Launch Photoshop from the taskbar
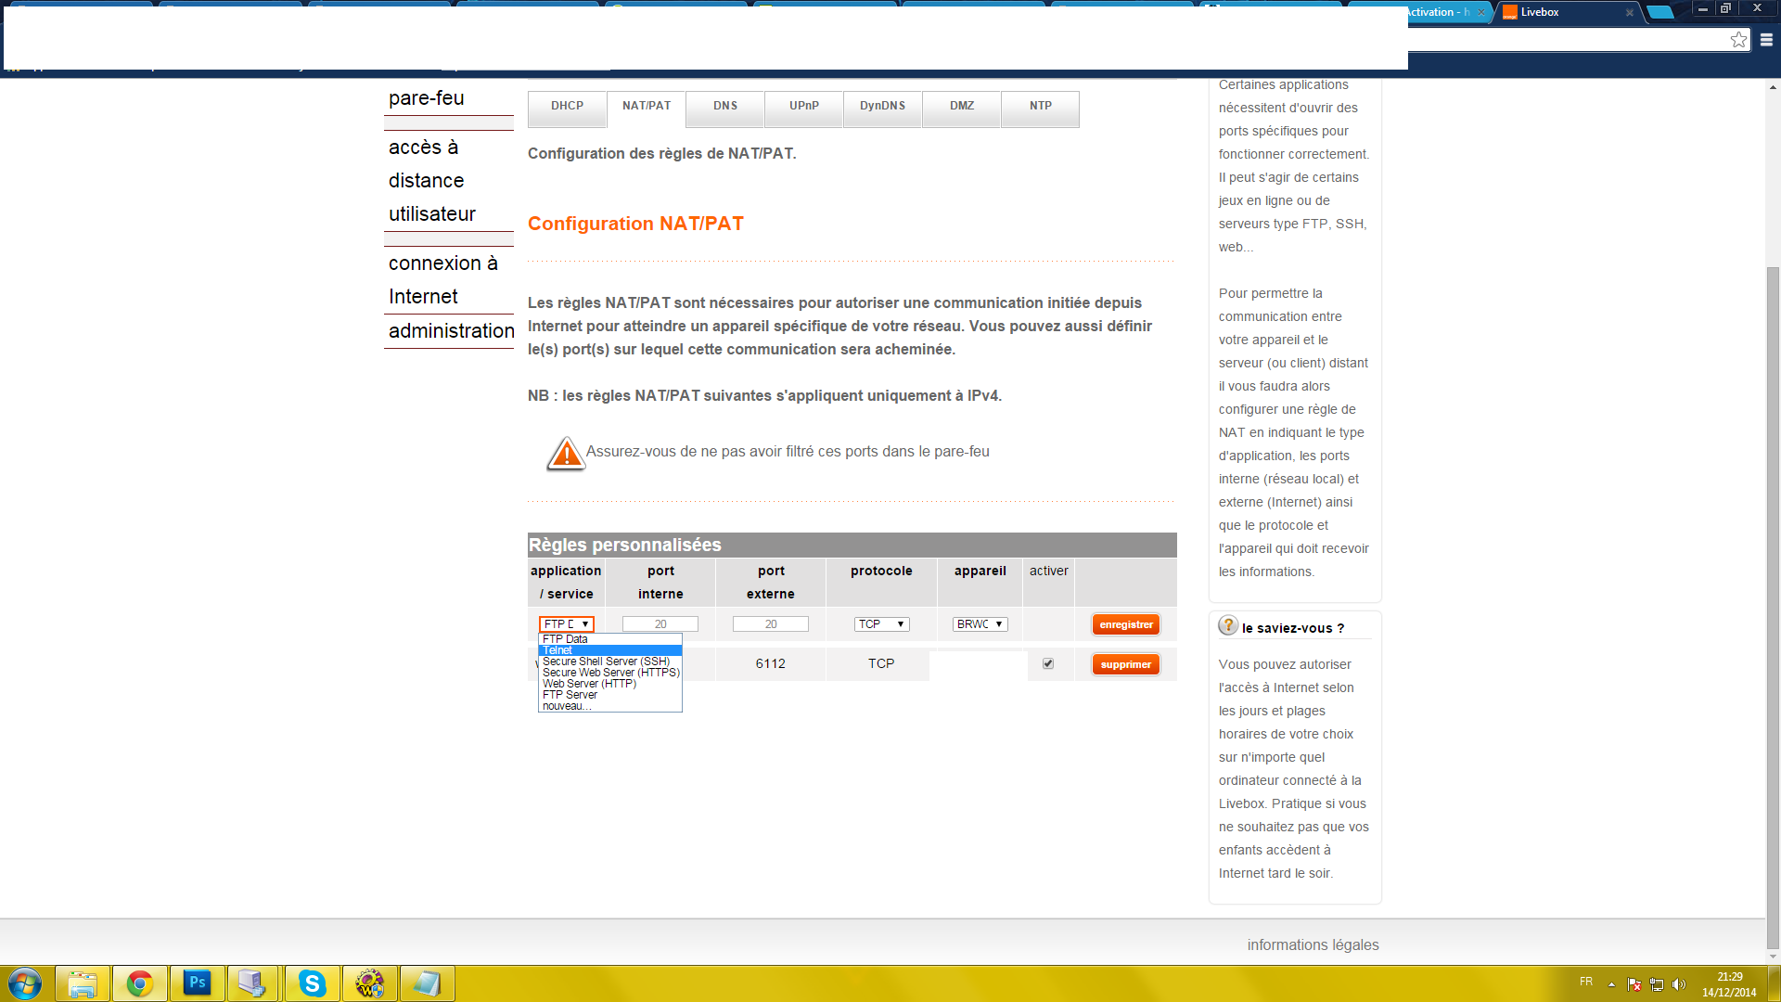 pos(198,983)
